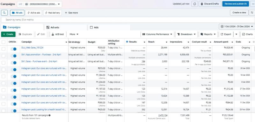The width and height of the screenshot is (255, 122).
Task: Open Columns: Performance dropdown
Action: tap(157, 34)
